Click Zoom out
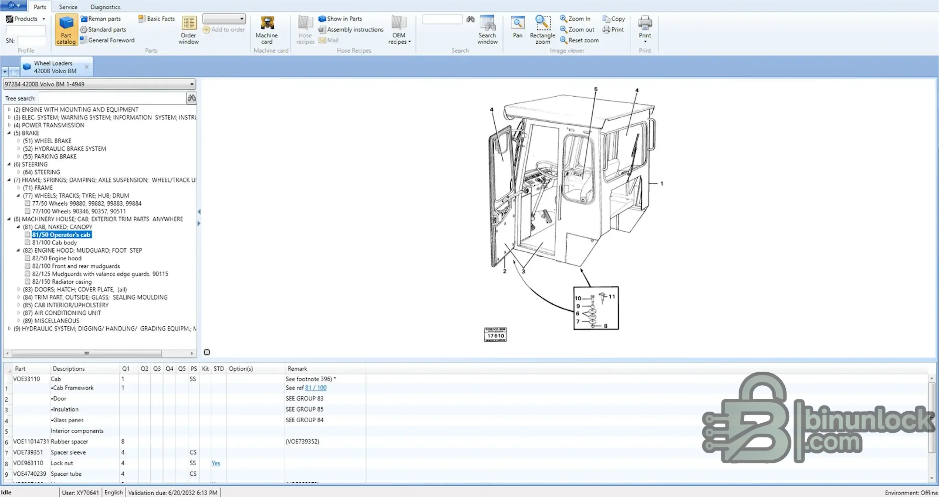This screenshot has height=497, width=939. point(577,30)
